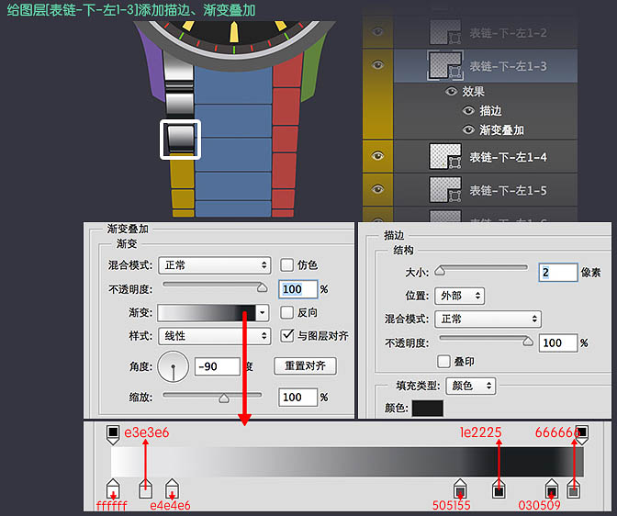The image size is (617, 516).
Task: Select layer name 表链-下-左1-3
Action: point(508,66)
